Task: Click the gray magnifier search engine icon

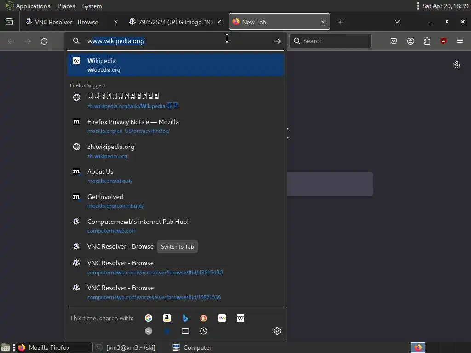Action: pyautogui.click(x=149, y=331)
